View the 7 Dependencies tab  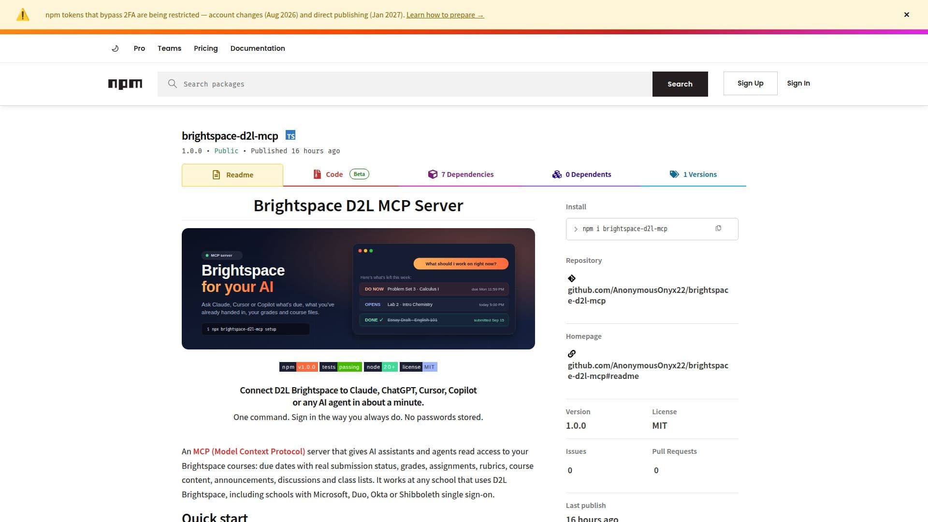tap(461, 174)
